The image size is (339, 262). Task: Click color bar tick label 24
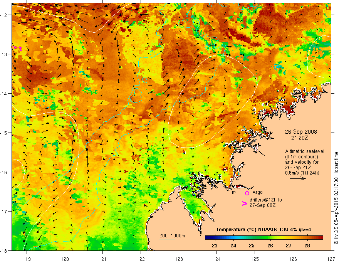[x=233, y=245]
